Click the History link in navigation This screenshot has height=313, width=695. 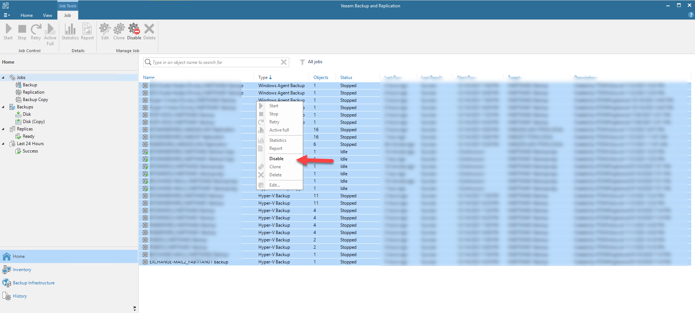20,296
